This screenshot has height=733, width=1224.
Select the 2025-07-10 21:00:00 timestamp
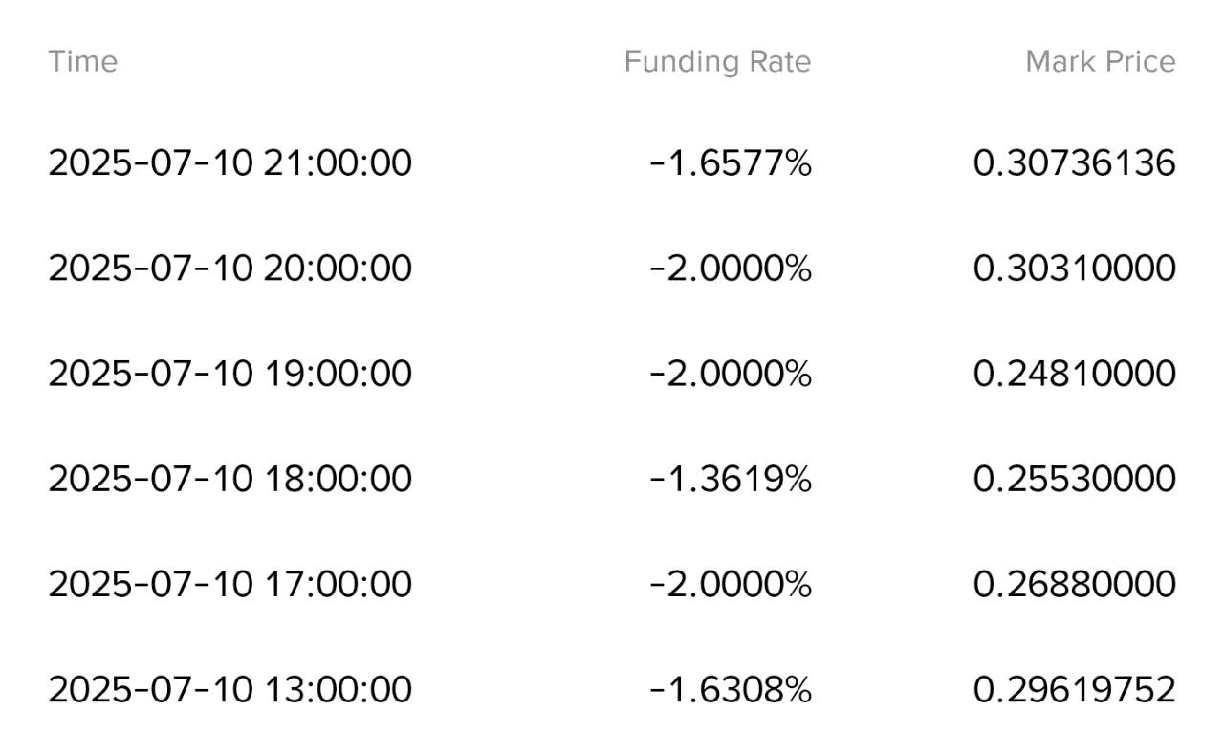(230, 162)
